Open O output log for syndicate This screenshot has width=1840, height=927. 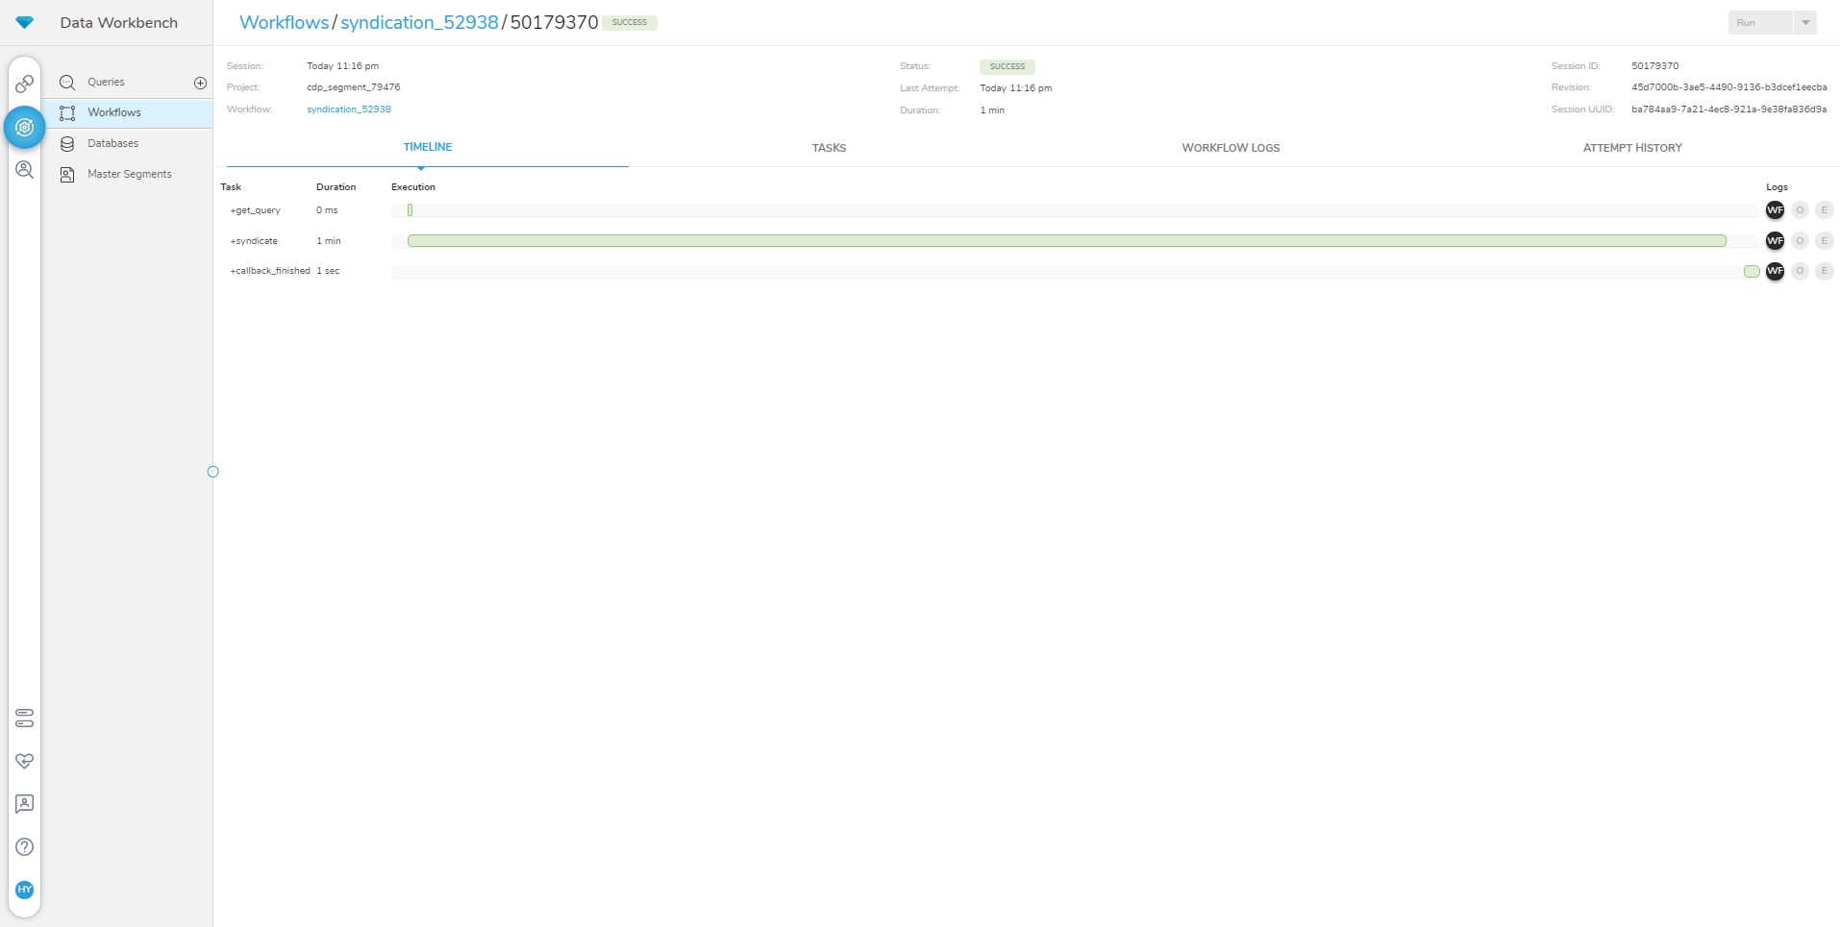click(1800, 241)
